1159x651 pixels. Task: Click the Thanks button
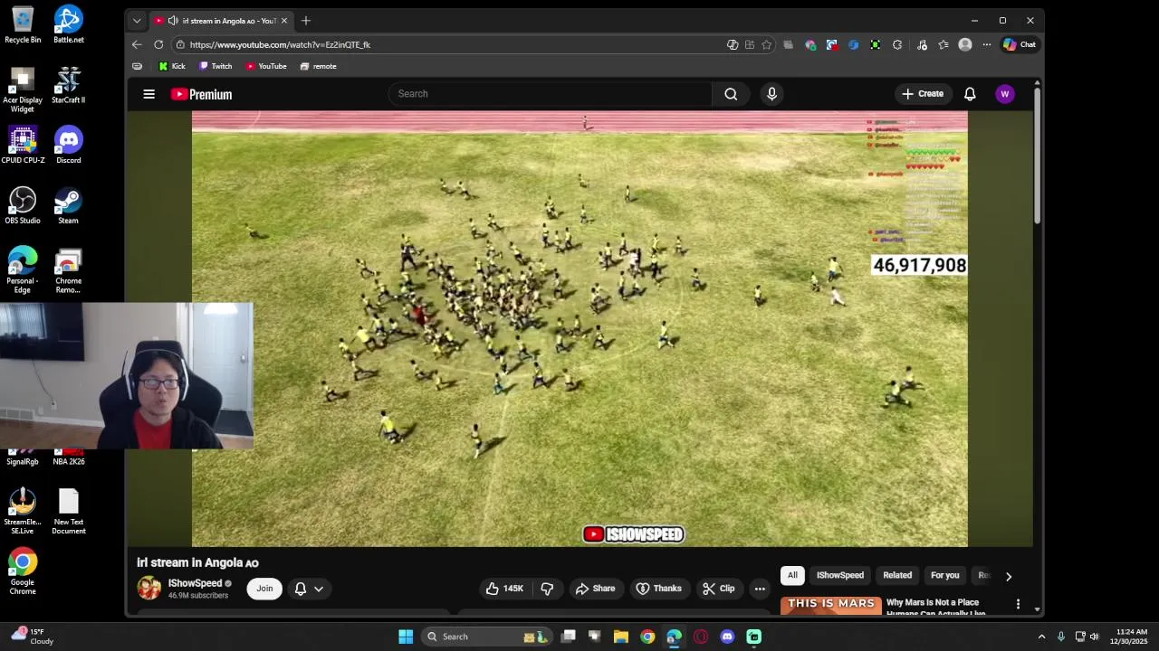658,589
